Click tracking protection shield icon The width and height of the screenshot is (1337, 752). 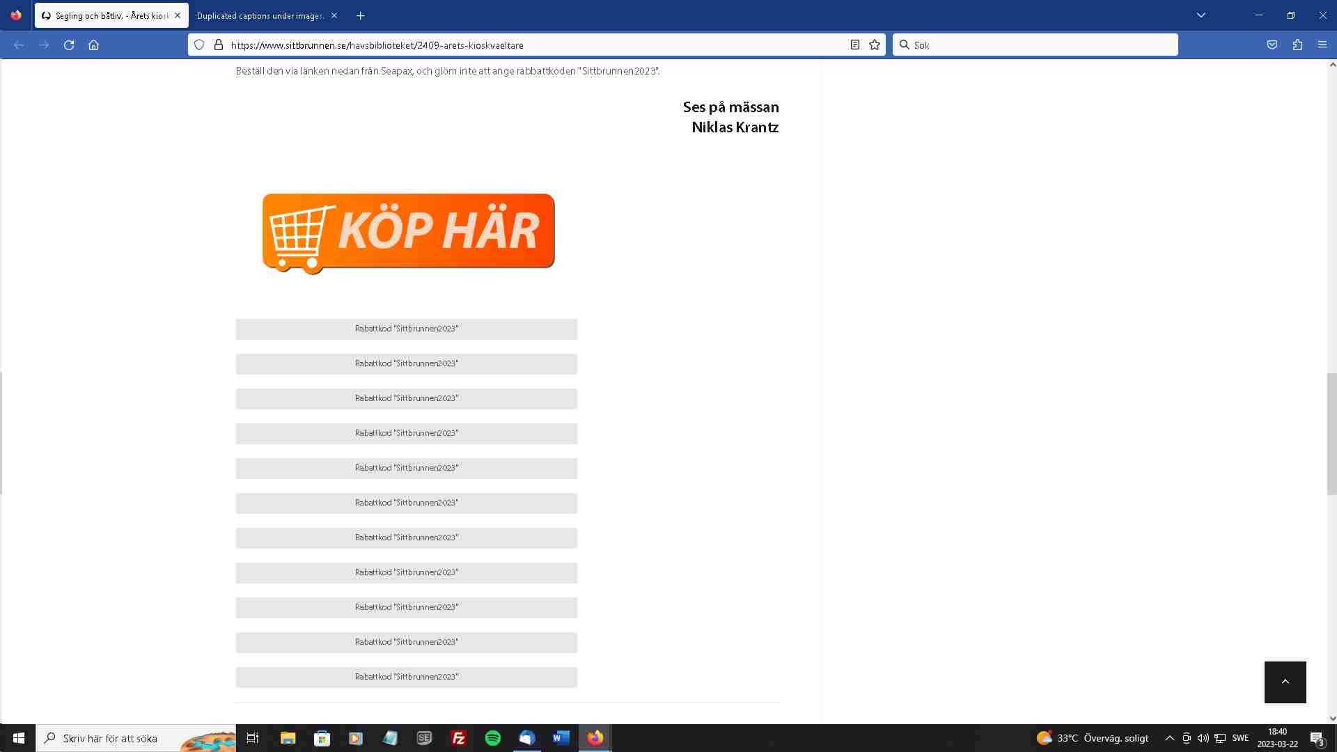[x=199, y=45]
